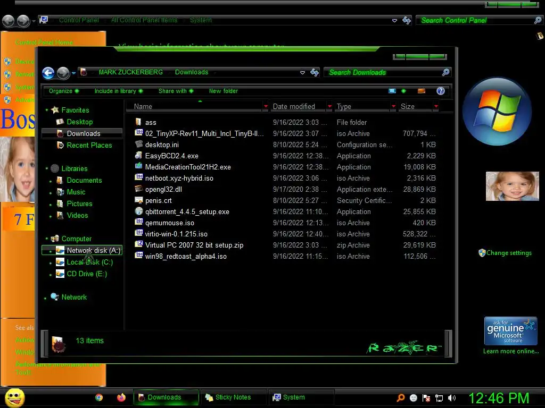Click the 12:46 PM taskbar clock
This screenshot has height=408, width=545.
(499, 398)
